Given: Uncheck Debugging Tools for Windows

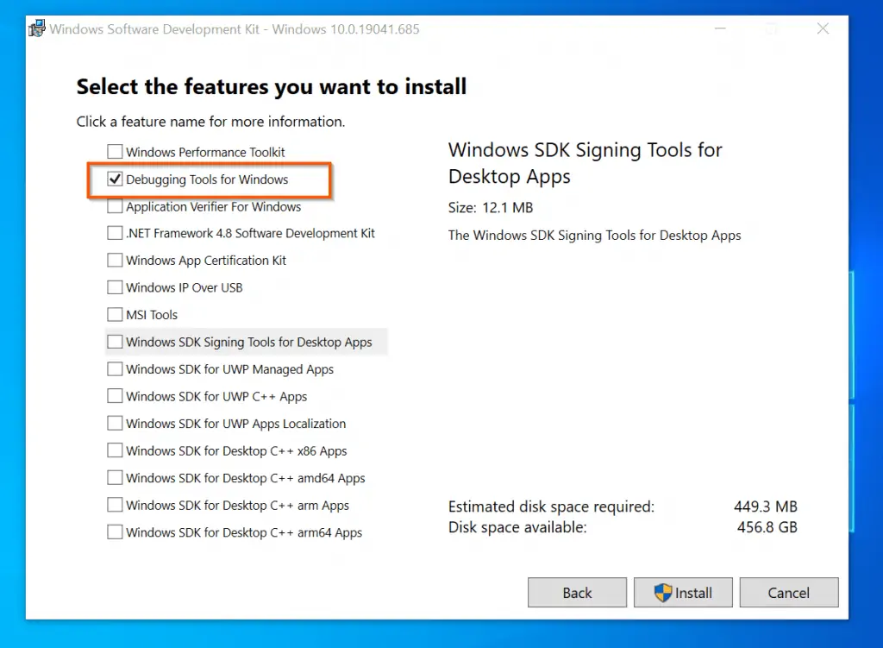Looking at the screenshot, I should tap(115, 179).
